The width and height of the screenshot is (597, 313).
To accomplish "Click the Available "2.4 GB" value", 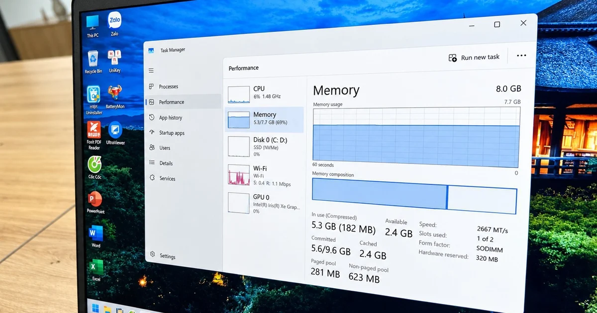I will click(398, 233).
